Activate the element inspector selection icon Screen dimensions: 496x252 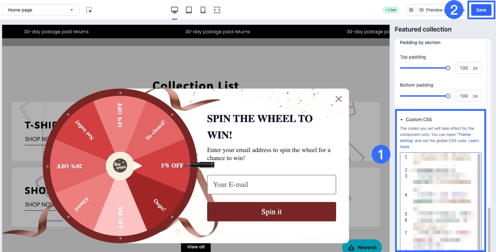(89, 10)
